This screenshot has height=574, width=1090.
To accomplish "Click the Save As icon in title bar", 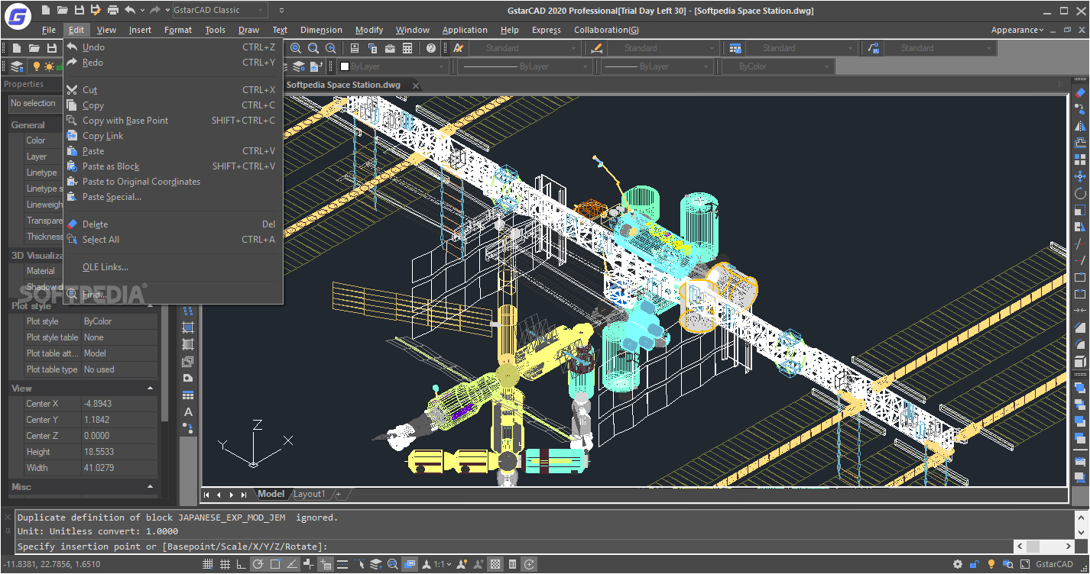I will (x=96, y=10).
